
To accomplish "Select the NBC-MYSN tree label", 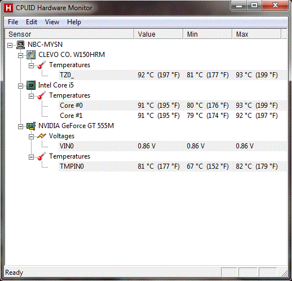I will click(45, 45).
